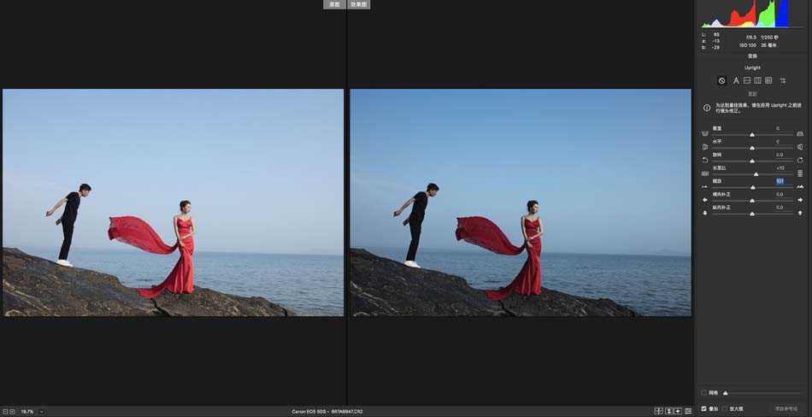Click the rotate clockwise icon beside rotation slider
The height and width of the screenshot is (417, 812).
click(x=800, y=160)
